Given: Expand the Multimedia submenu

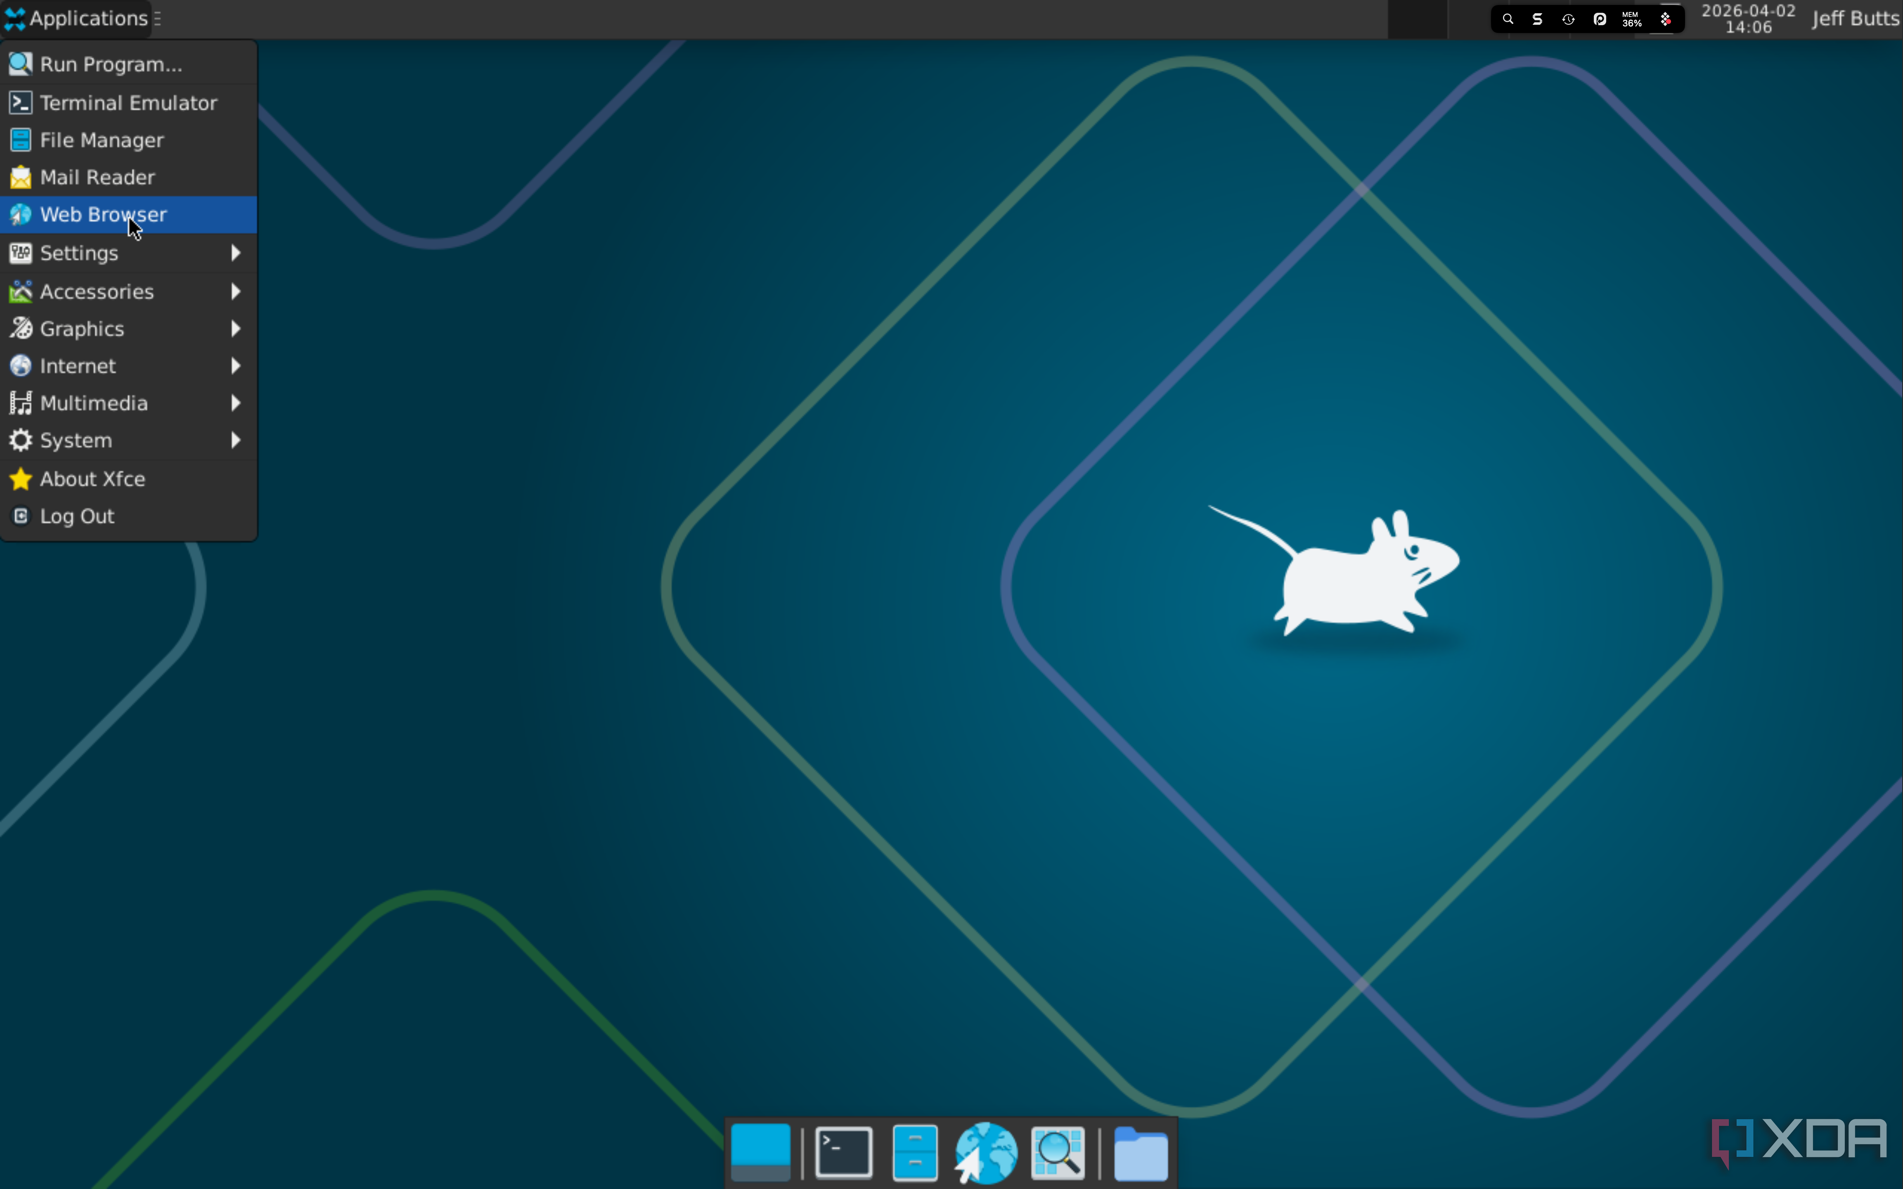Looking at the screenshot, I should 129,403.
